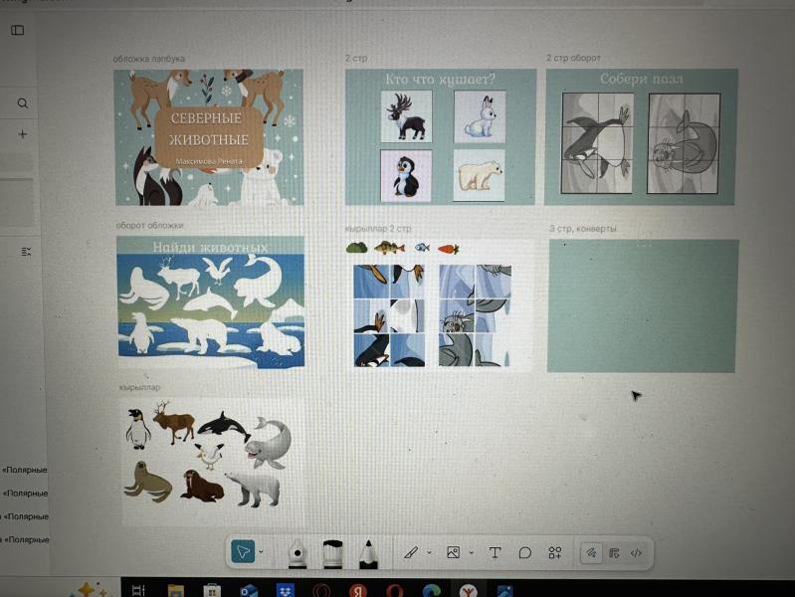Select the brush draw tool
The width and height of the screenshot is (795, 597).
click(411, 552)
